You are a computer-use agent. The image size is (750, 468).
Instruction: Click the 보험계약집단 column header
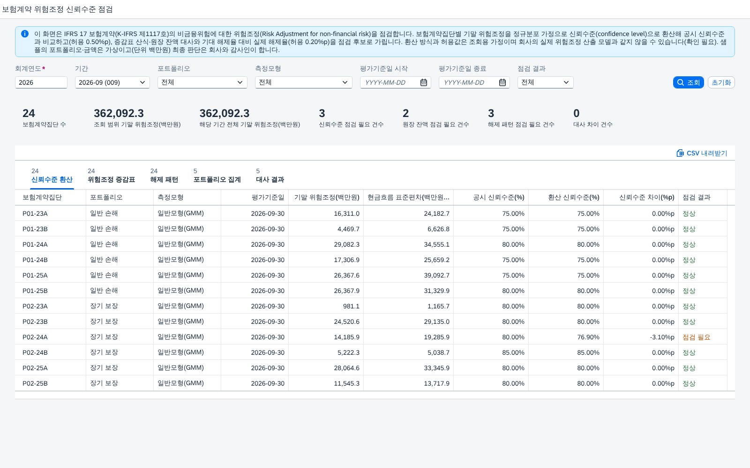click(51, 197)
